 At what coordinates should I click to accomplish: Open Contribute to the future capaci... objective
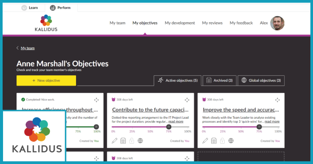(x=150, y=110)
